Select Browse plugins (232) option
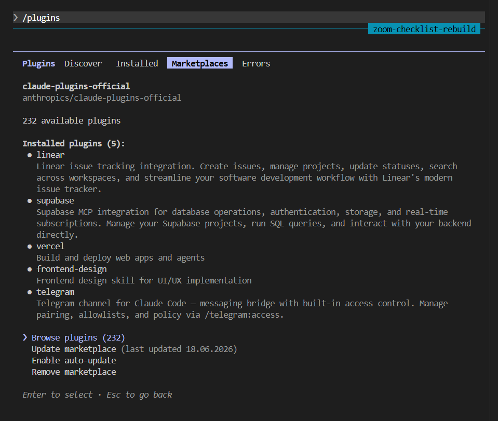 point(78,337)
